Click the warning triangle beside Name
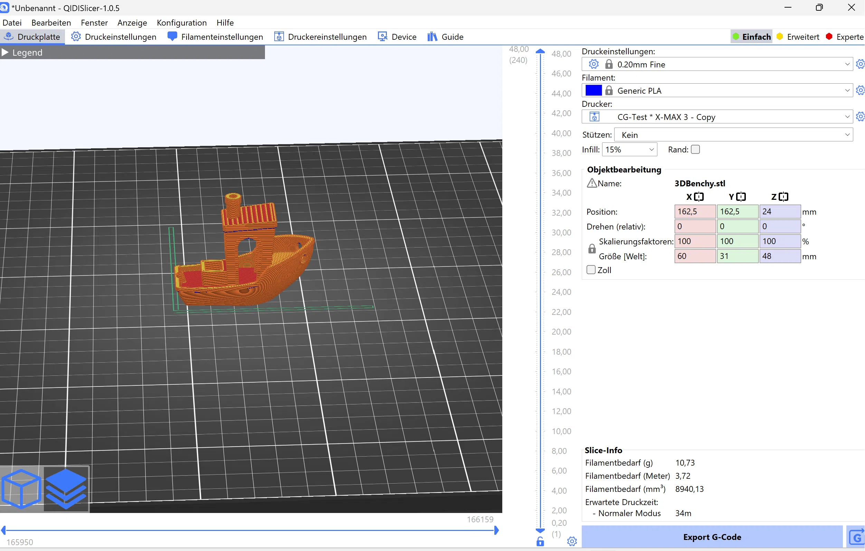865x551 pixels. pos(592,183)
